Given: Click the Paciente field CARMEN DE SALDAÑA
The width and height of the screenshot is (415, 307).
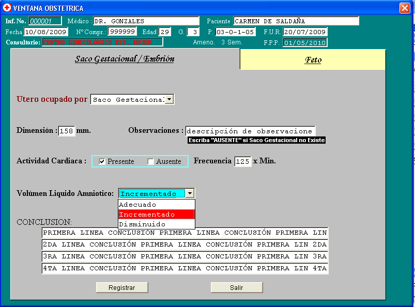Looking at the screenshot, I should point(296,21).
